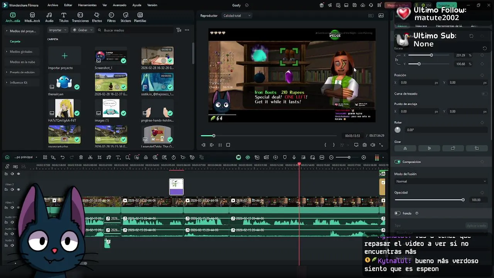Image resolution: width=494 pixels, height=278 pixels.
Task: Toggle the Composición switch
Action: click(398, 162)
